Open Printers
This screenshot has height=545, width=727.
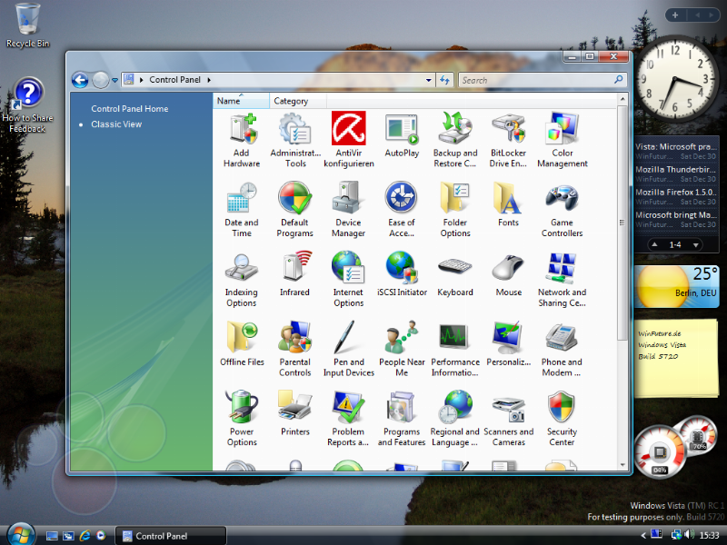(x=294, y=414)
